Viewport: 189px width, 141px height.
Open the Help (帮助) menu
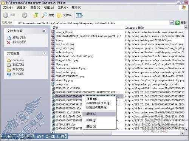point(76,8)
